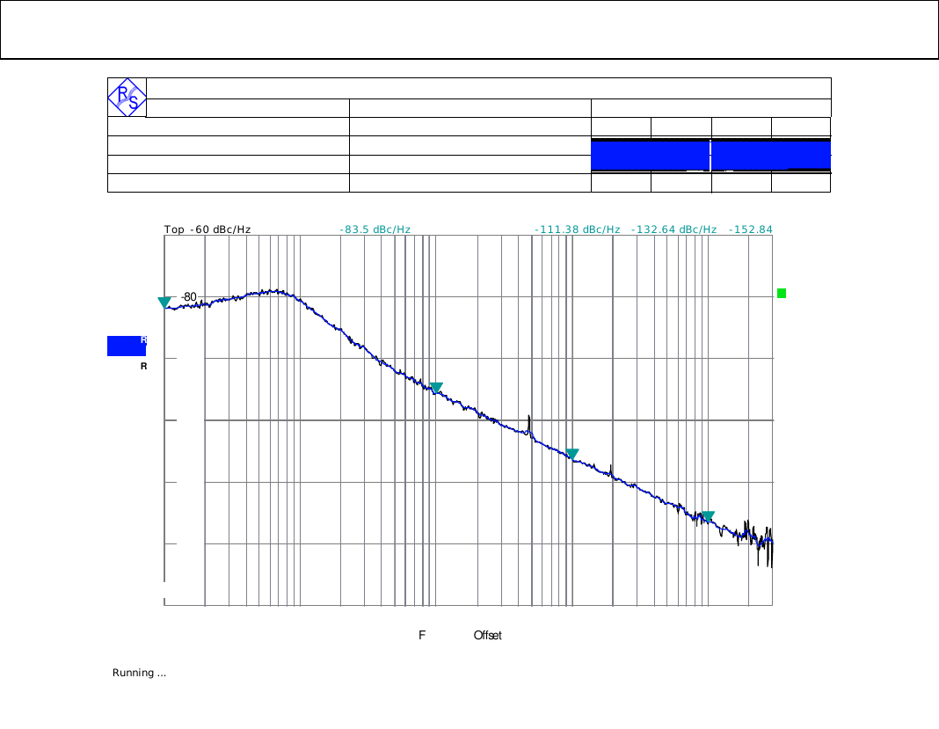Click the -83.5 dBc/Hz marker readout
The height and width of the screenshot is (729, 939).
(x=375, y=230)
